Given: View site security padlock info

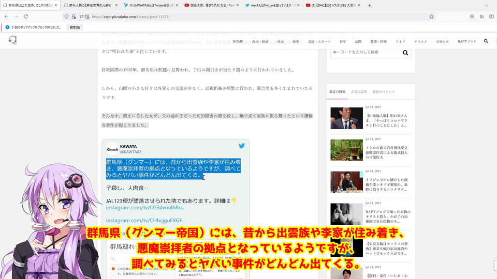Looking at the screenshot, I should (x=74, y=17).
